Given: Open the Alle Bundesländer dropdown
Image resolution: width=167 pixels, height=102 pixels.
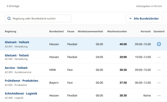Looking at the screenshot, I should pyautogui.click(x=144, y=19).
